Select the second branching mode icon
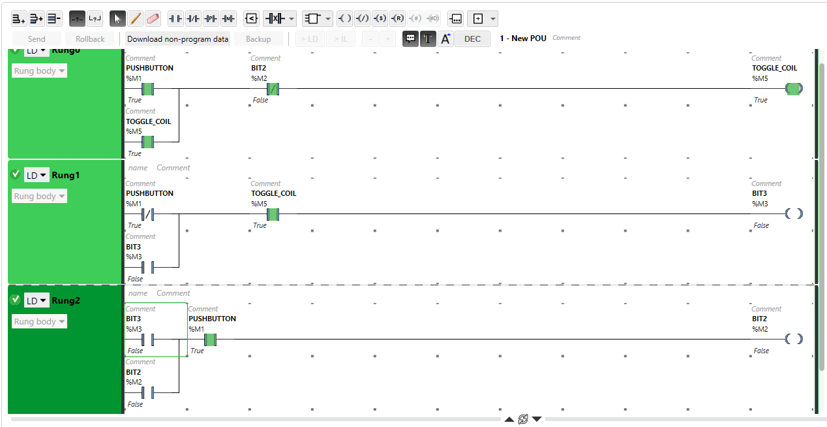 [x=95, y=19]
